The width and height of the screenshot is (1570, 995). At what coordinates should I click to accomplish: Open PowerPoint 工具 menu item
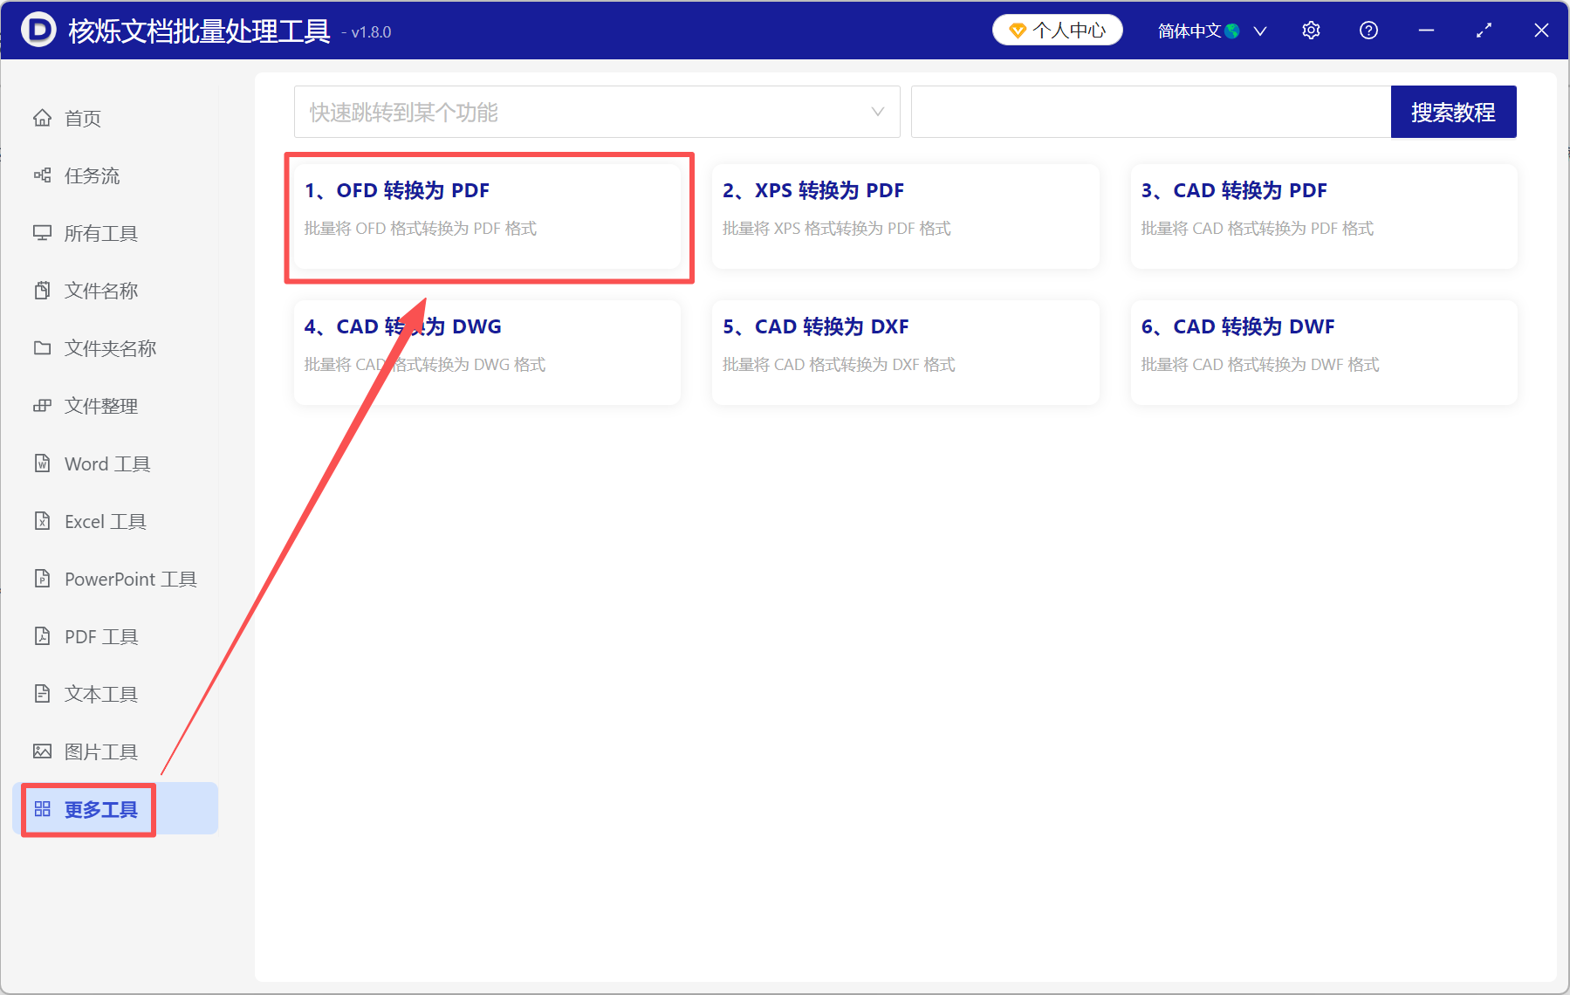coord(115,579)
